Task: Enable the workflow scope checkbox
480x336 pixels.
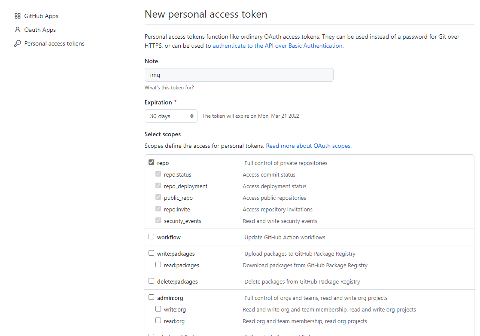Action: (x=151, y=237)
